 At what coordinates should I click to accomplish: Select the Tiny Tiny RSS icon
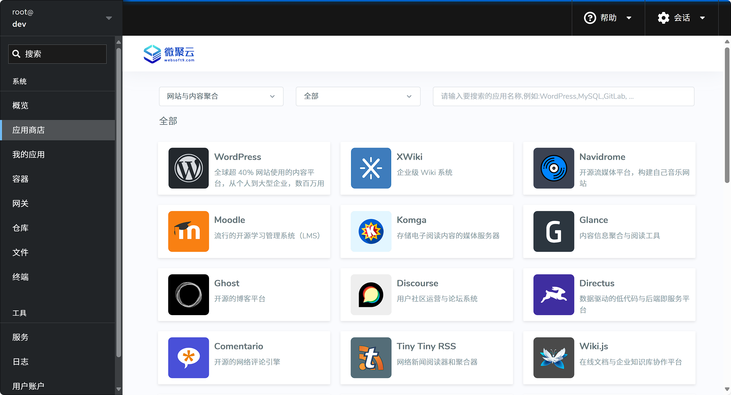click(x=371, y=357)
